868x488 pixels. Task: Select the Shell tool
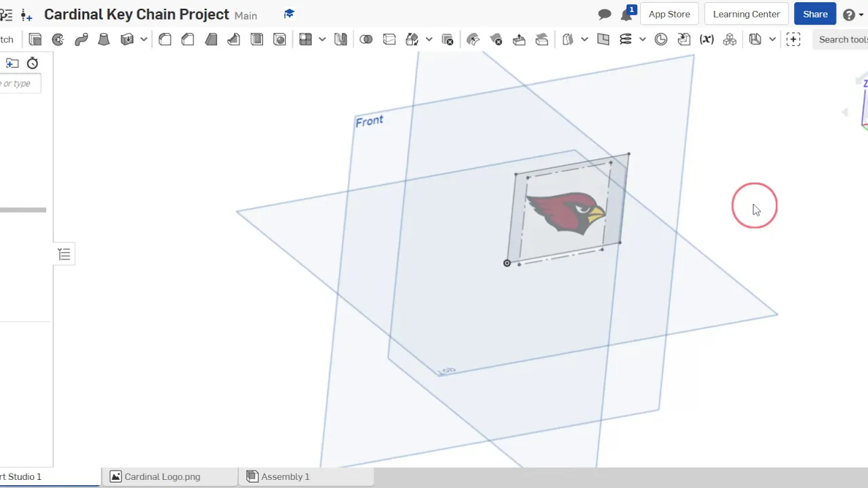click(x=257, y=39)
